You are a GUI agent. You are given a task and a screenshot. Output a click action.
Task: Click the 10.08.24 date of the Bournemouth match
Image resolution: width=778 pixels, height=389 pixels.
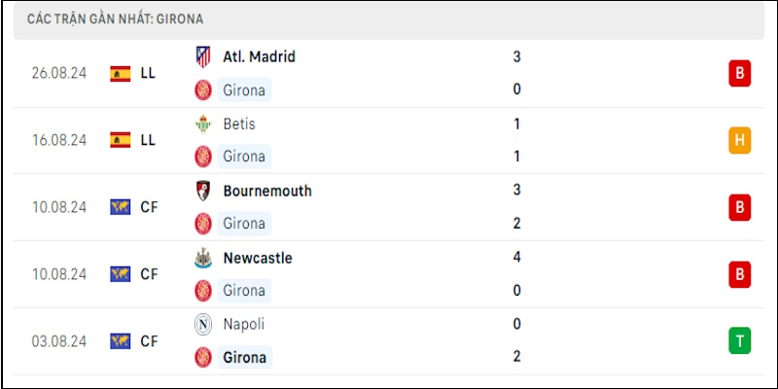tap(59, 207)
